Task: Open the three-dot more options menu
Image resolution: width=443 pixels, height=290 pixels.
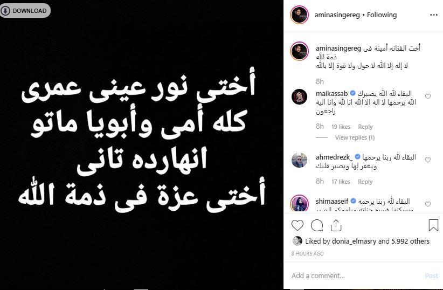Action: tap(433, 15)
